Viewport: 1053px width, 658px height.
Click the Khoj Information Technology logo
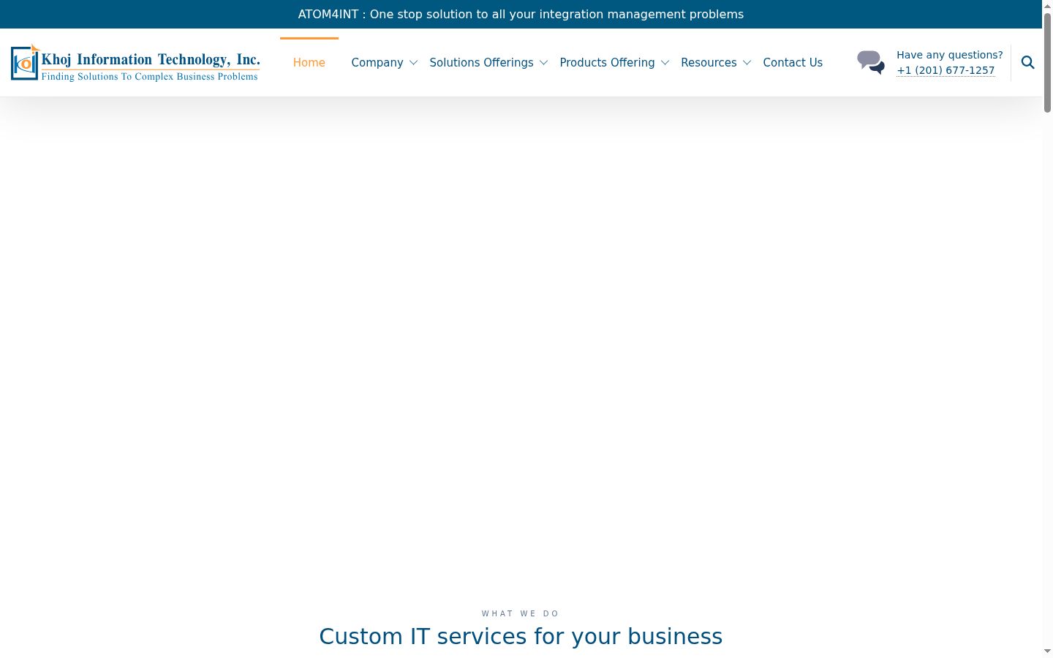click(135, 63)
